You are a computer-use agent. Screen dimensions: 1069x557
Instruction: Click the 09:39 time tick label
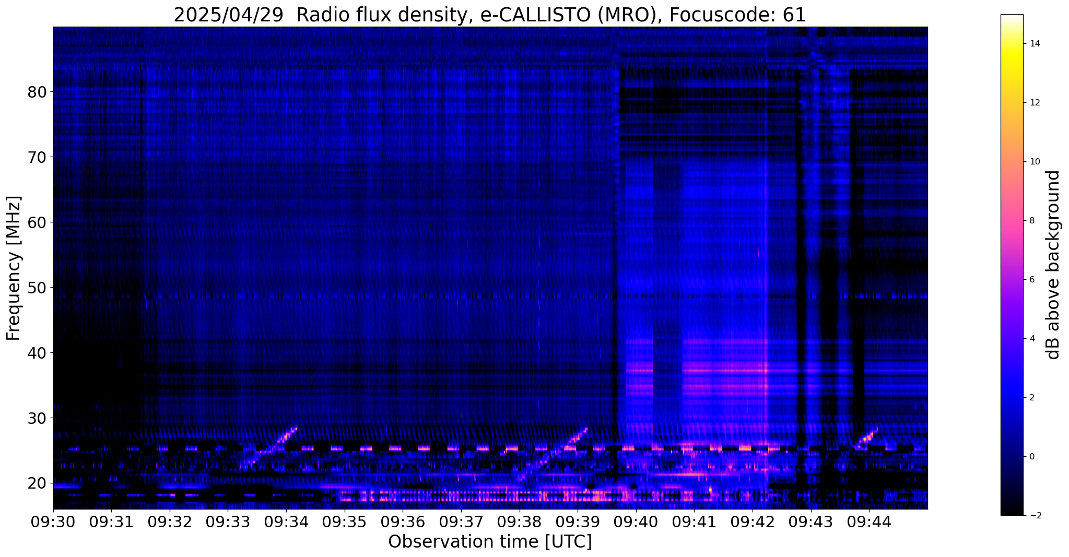point(578,522)
